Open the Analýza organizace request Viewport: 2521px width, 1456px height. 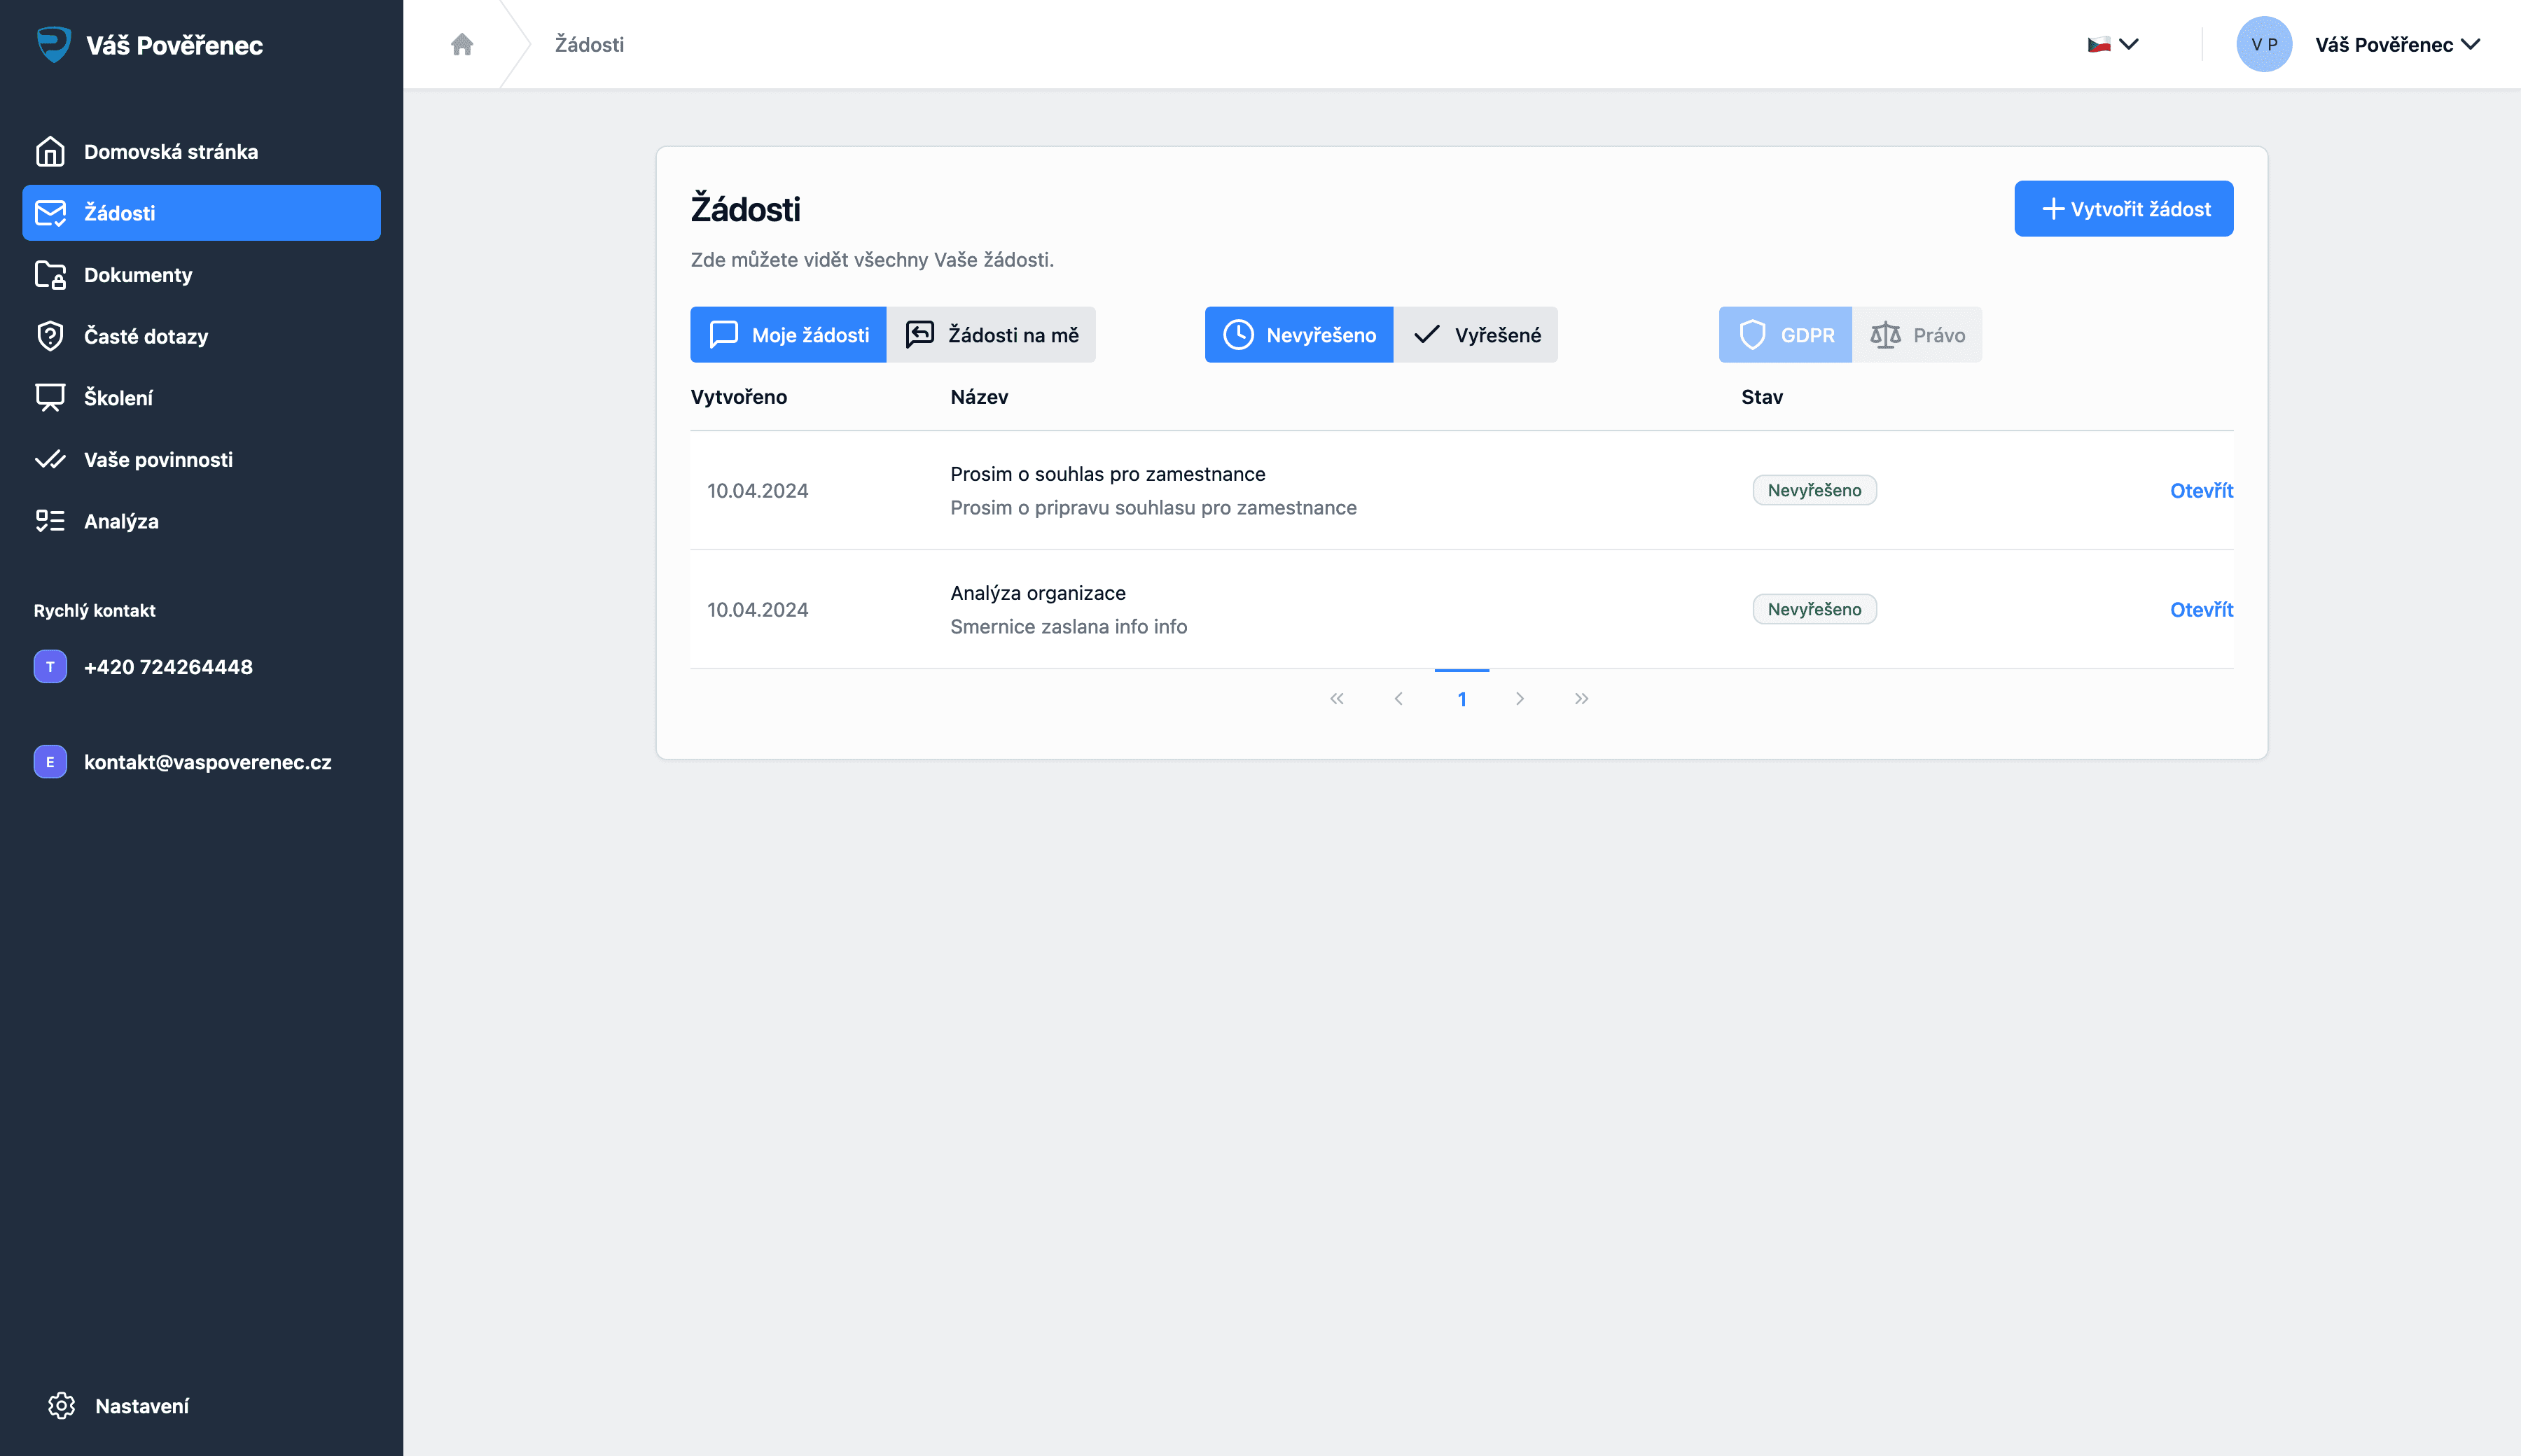pos(2201,610)
